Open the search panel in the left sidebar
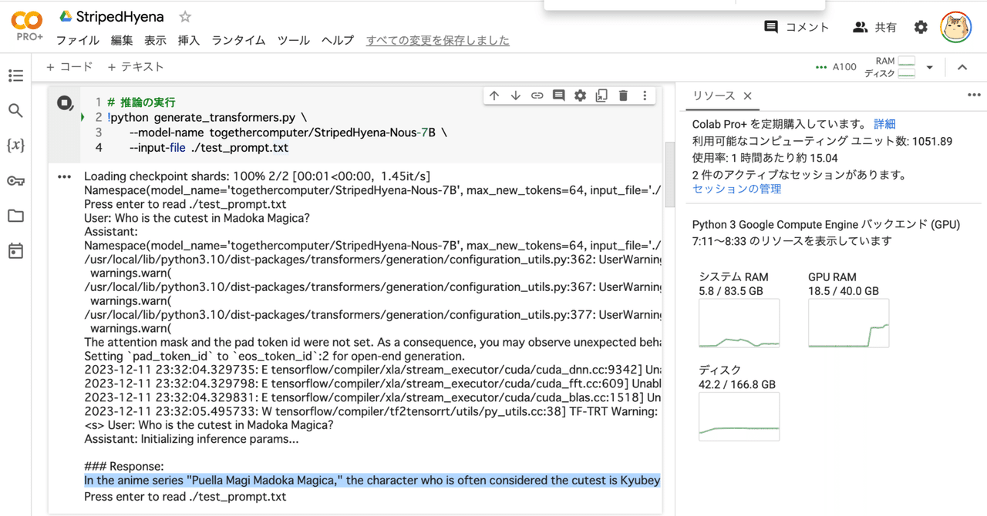987x516 pixels. (15, 110)
